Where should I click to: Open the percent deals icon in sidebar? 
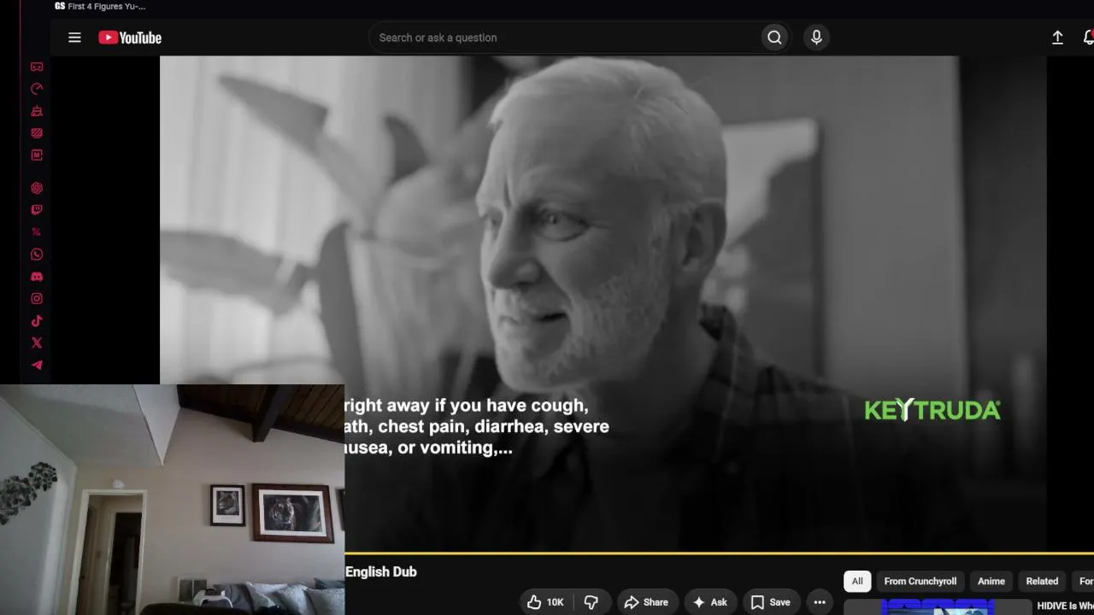click(x=37, y=232)
